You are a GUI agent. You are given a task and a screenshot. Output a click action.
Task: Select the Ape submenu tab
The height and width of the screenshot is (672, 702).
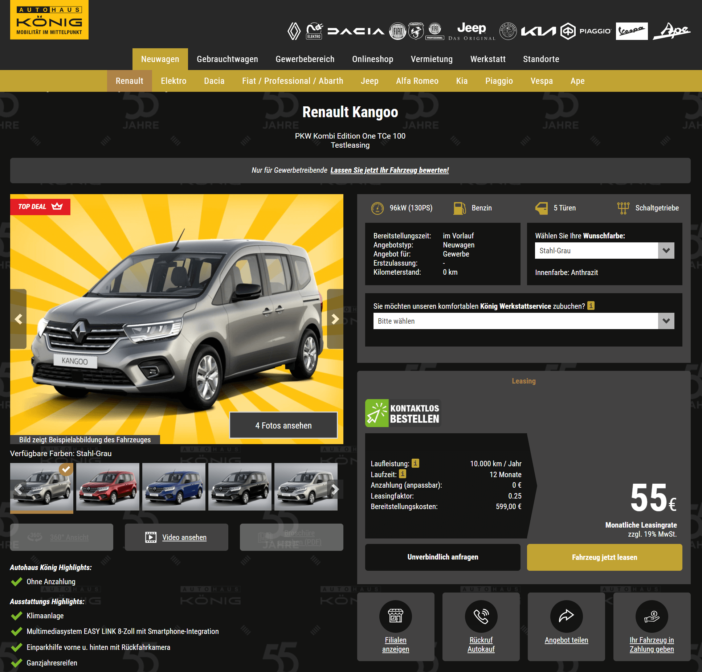coord(577,81)
